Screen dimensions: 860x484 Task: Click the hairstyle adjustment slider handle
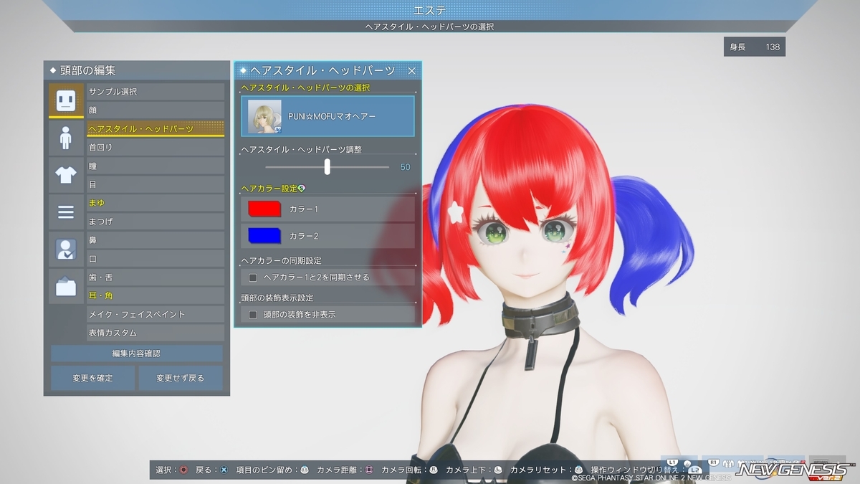(328, 166)
